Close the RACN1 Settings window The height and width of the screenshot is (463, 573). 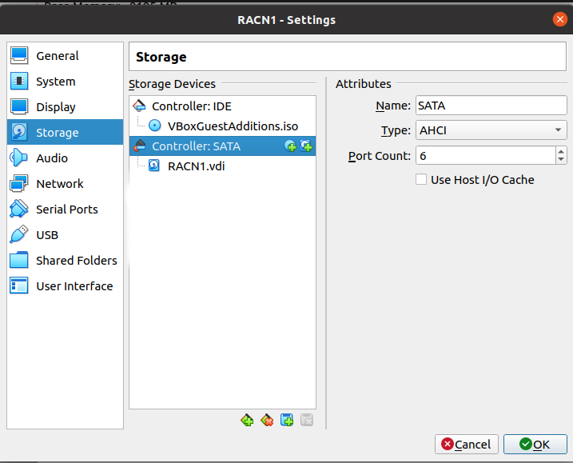coord(559,19)
